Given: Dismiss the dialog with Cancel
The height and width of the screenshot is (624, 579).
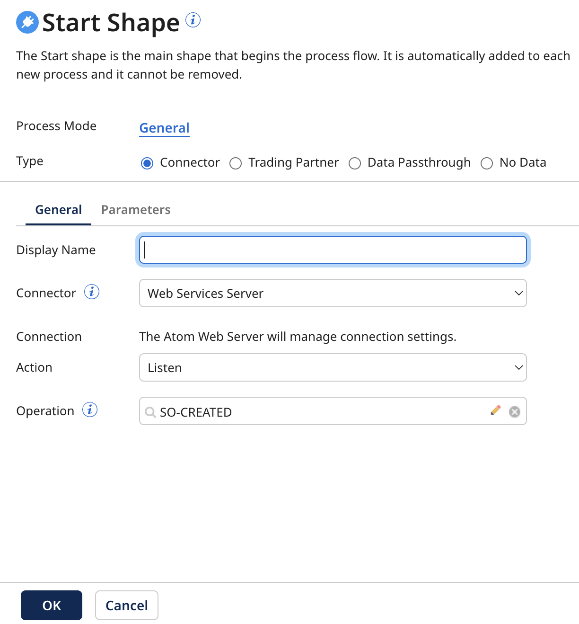Looking at the screenshot, I should pos(126,605).
